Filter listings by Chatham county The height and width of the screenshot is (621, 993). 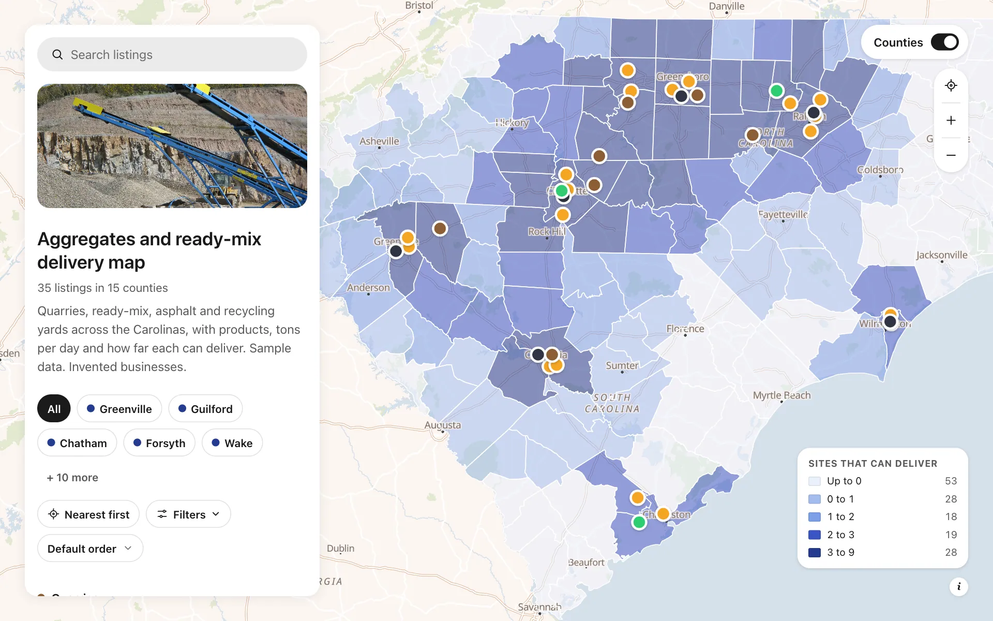[77, 443]
